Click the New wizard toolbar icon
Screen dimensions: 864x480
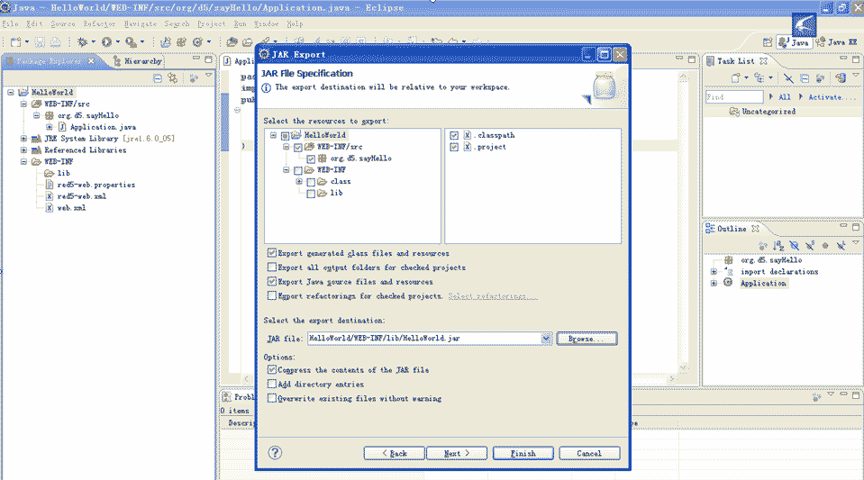click(15, 42)
